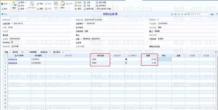Open production order link in row 1

(x=12, y=59)
